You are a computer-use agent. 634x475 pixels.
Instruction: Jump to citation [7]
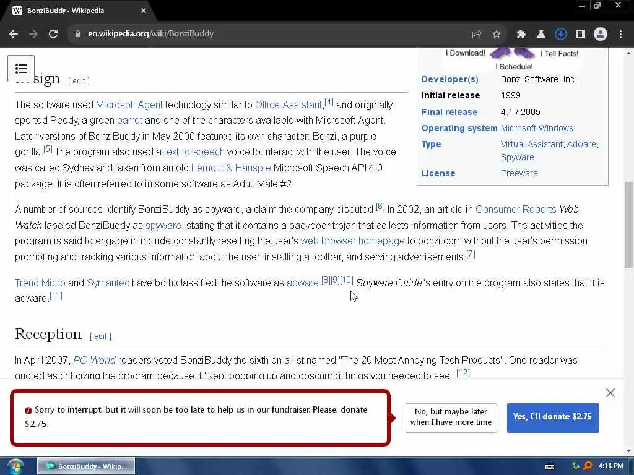pyautogui.click(x=471, y=254)
